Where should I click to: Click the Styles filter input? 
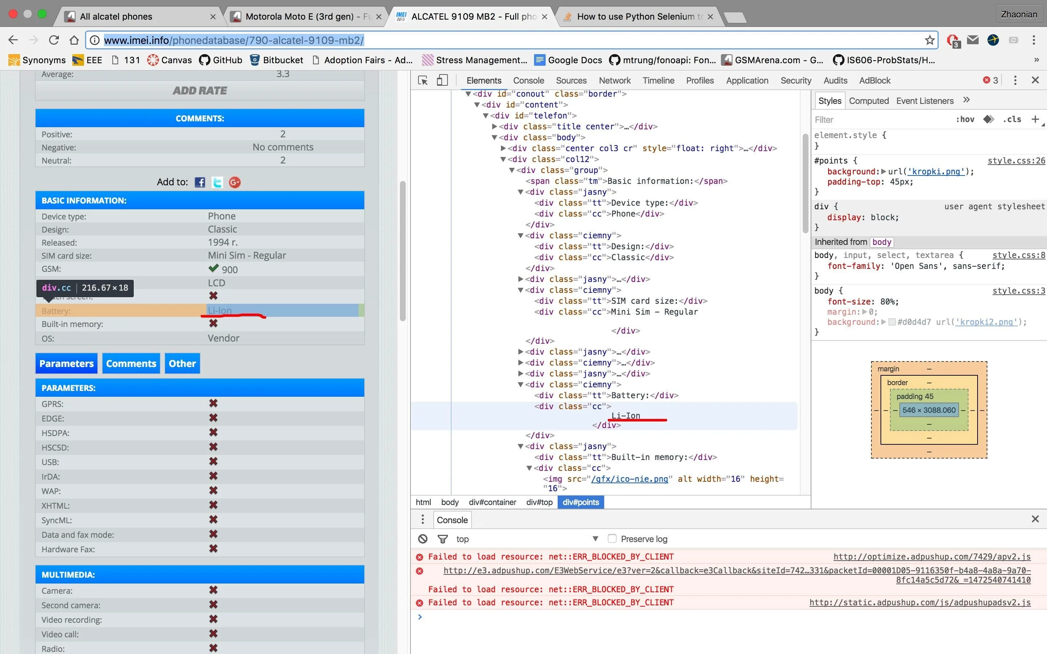click(x=880, y=120)
